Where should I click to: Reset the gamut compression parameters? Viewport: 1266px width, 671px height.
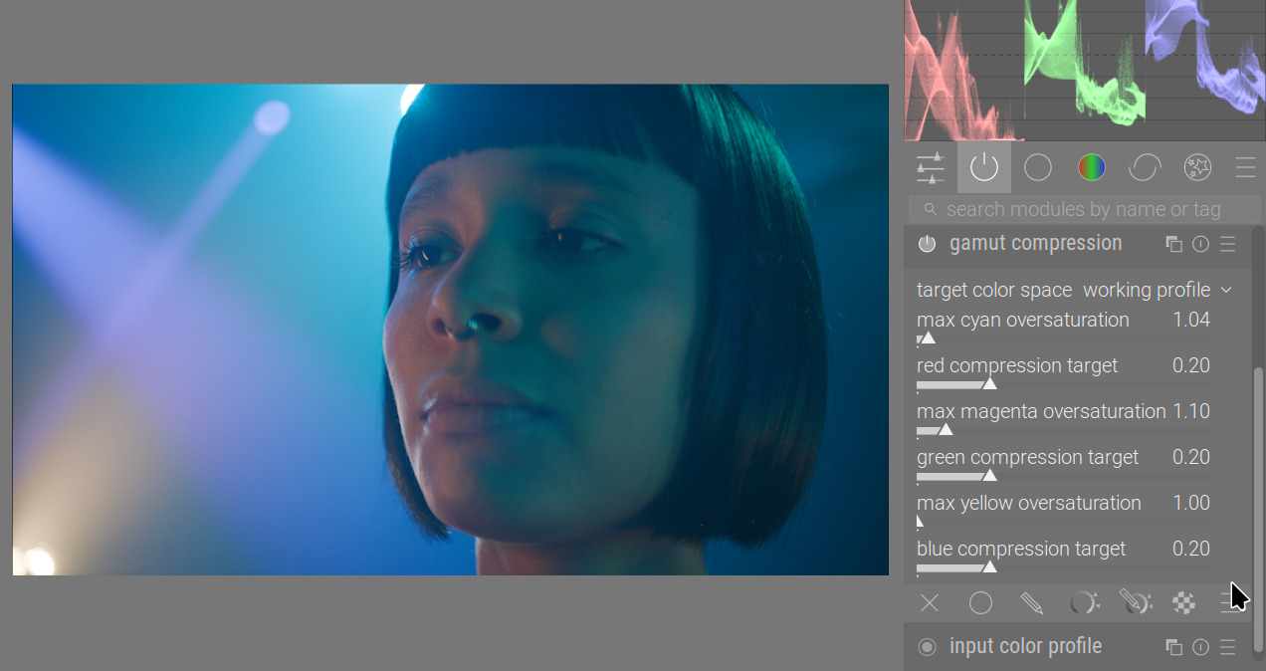pos(1200,244)
